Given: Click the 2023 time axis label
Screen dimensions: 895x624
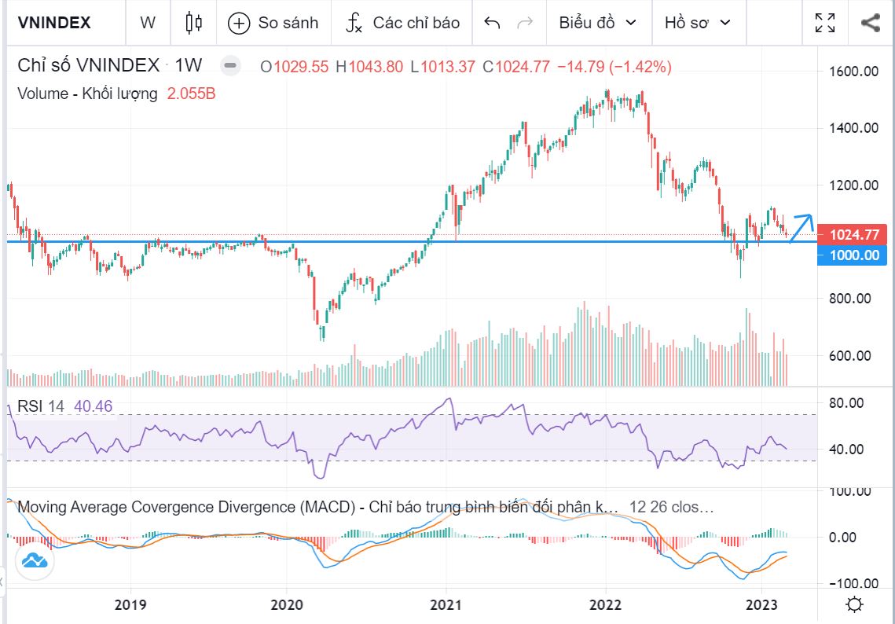Looking at the screenshot, I should coord(762,604).
